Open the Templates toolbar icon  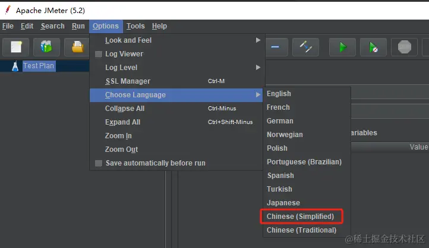46,47
